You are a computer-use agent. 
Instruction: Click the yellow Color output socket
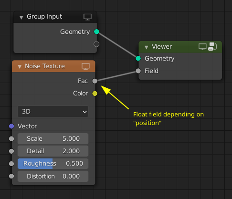95,94
